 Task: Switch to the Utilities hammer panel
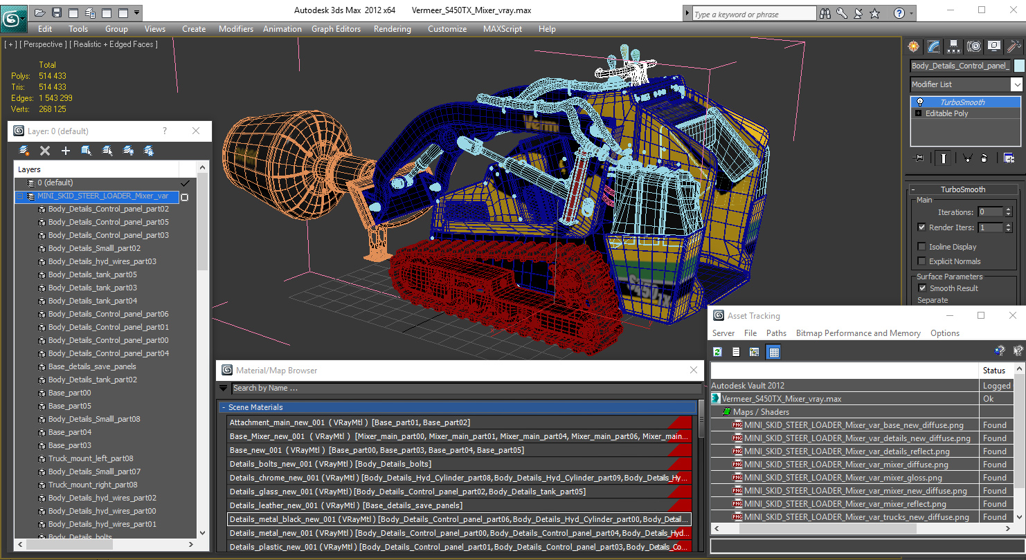(1014, 46)
